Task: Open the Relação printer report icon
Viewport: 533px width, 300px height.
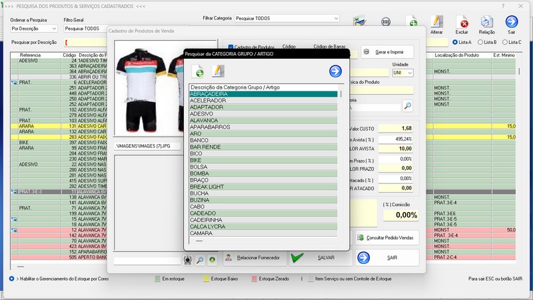Action: [487, 23]
